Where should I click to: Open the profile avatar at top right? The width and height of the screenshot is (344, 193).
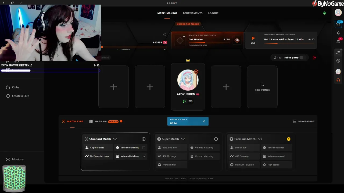pyautogui.click(x=338, y=12)
